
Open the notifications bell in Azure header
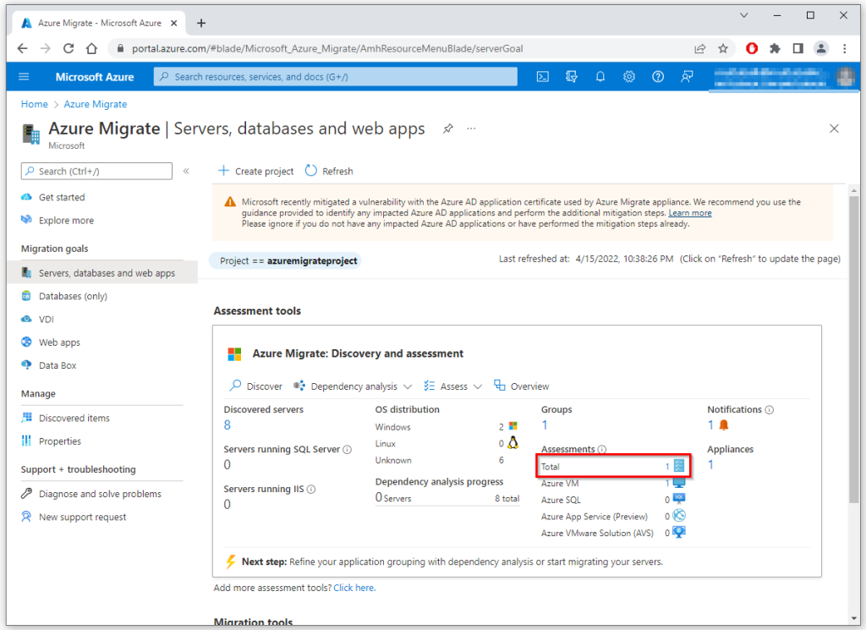pyautogui.click(x=600, y=77)
